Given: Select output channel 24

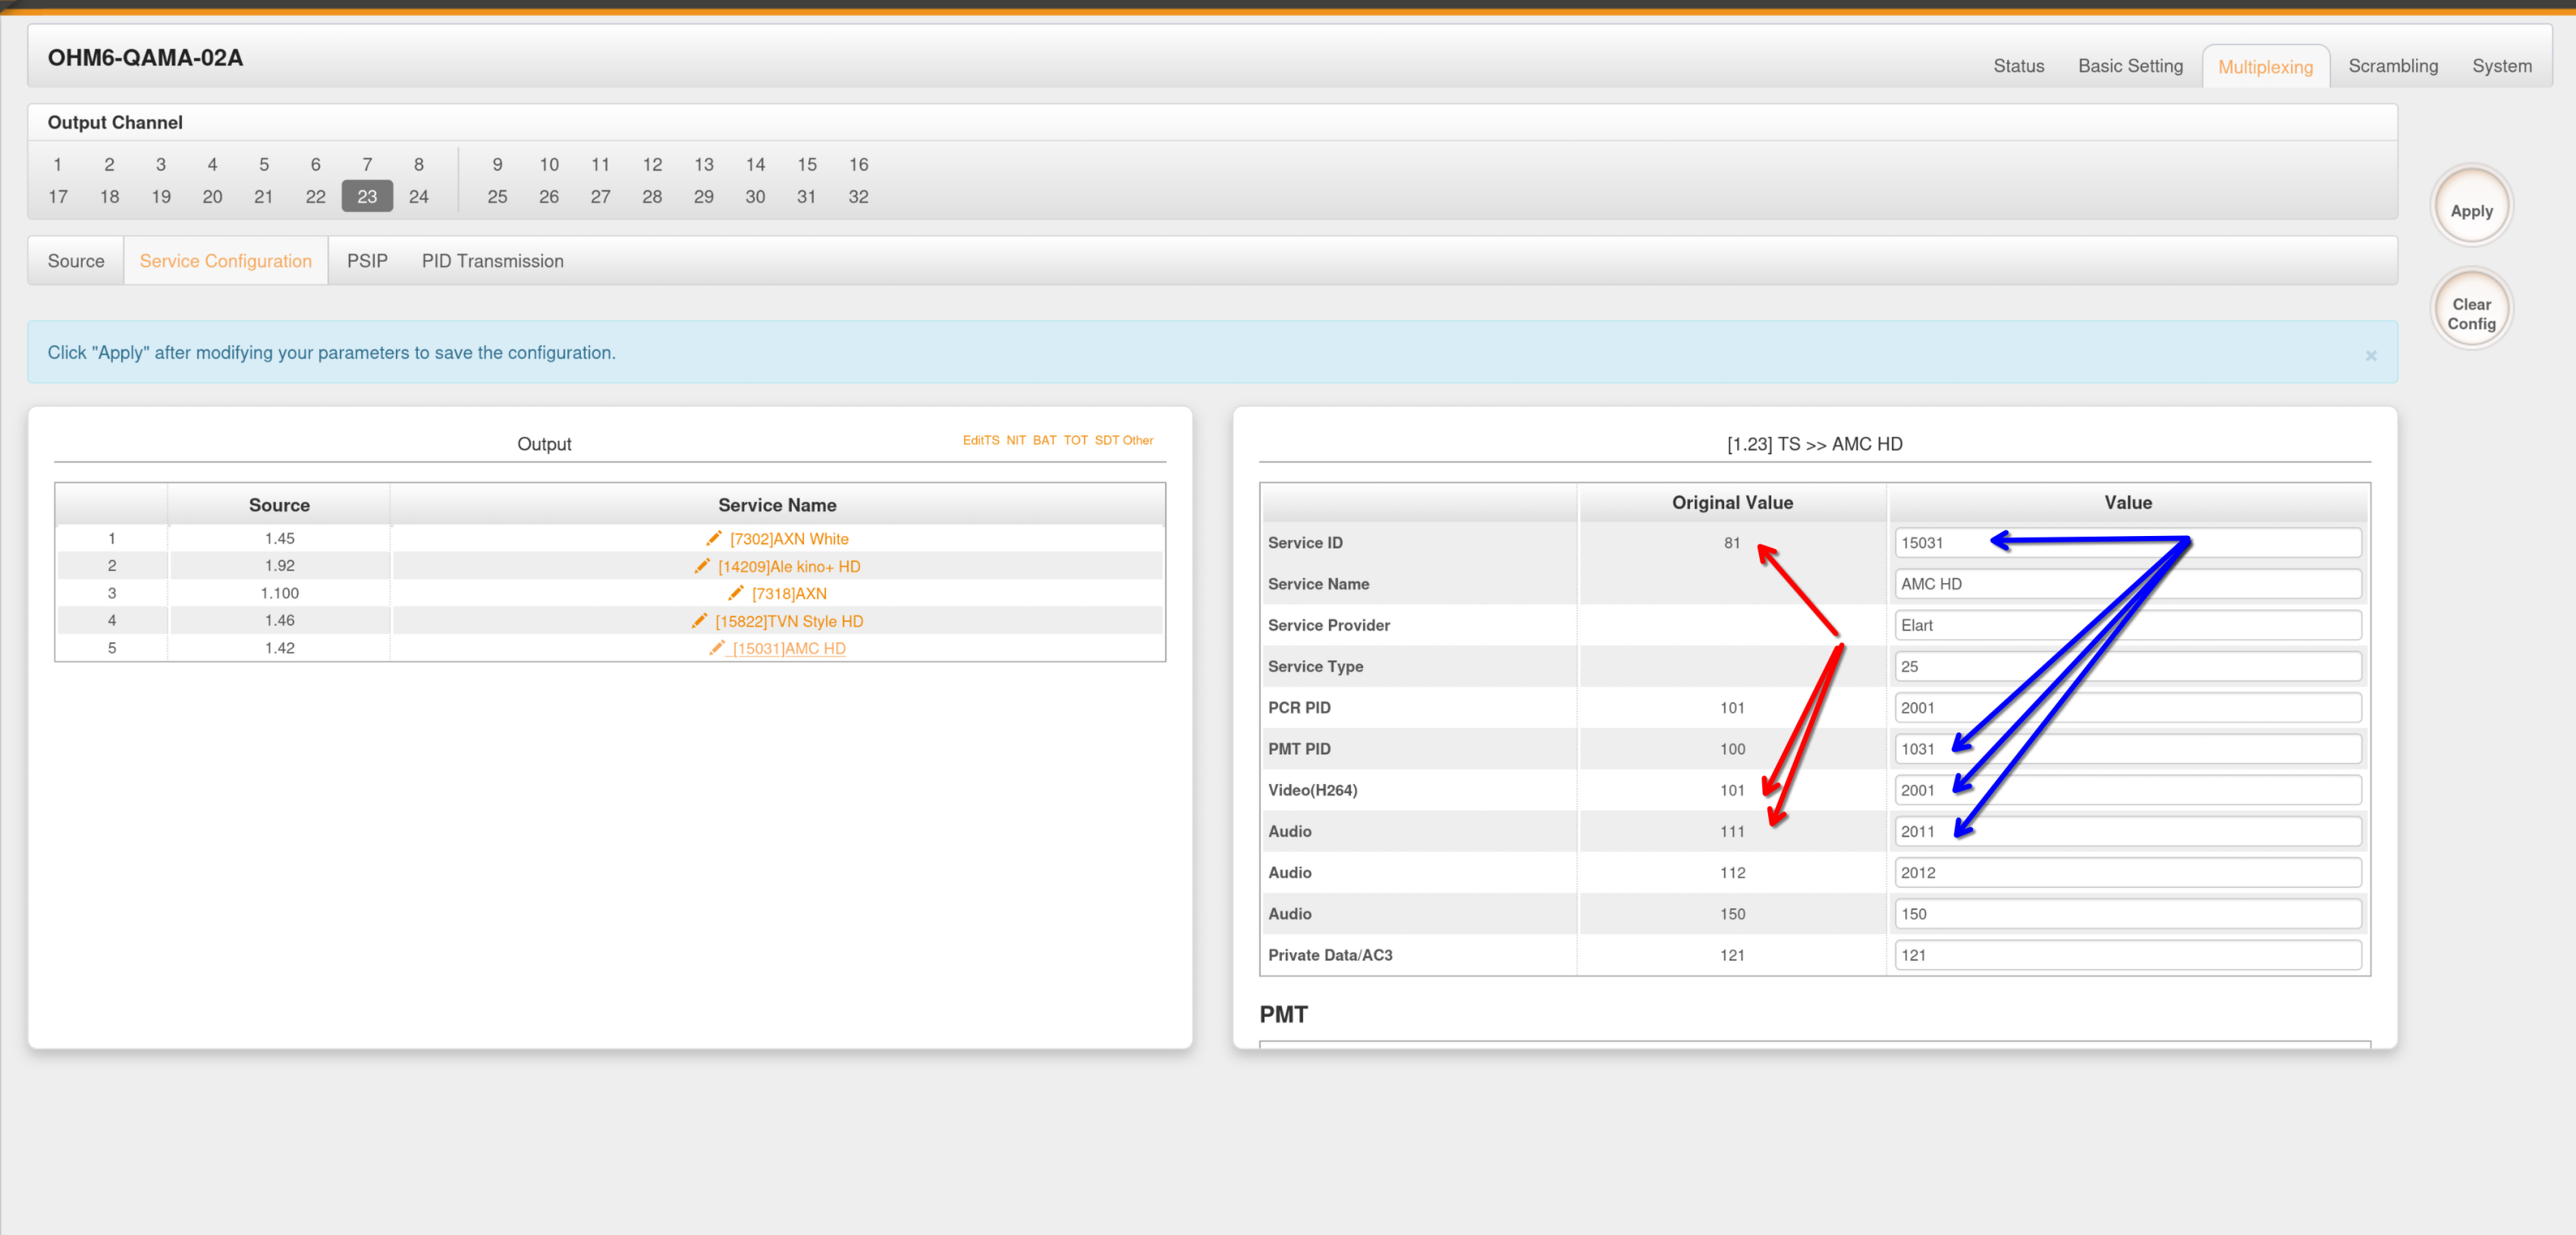Looking at the screenshot, I should [418, 197].
